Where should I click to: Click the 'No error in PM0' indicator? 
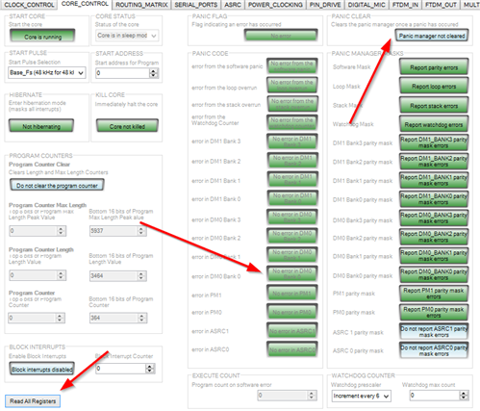point(292,312)
